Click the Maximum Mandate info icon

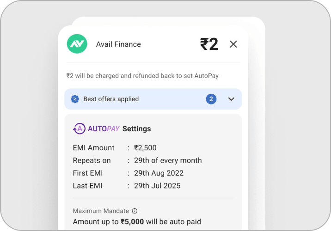click(x=135, y=211)
